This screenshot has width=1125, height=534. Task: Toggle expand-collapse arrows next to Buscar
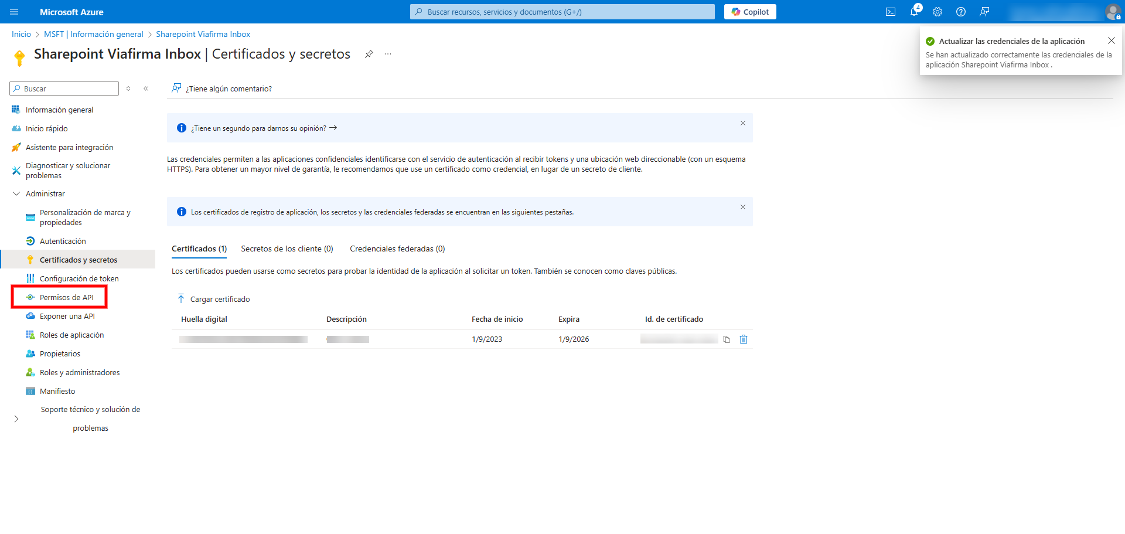(128, 89)
